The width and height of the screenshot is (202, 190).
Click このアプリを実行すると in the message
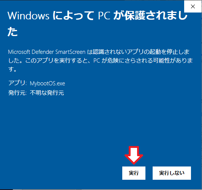56,60
